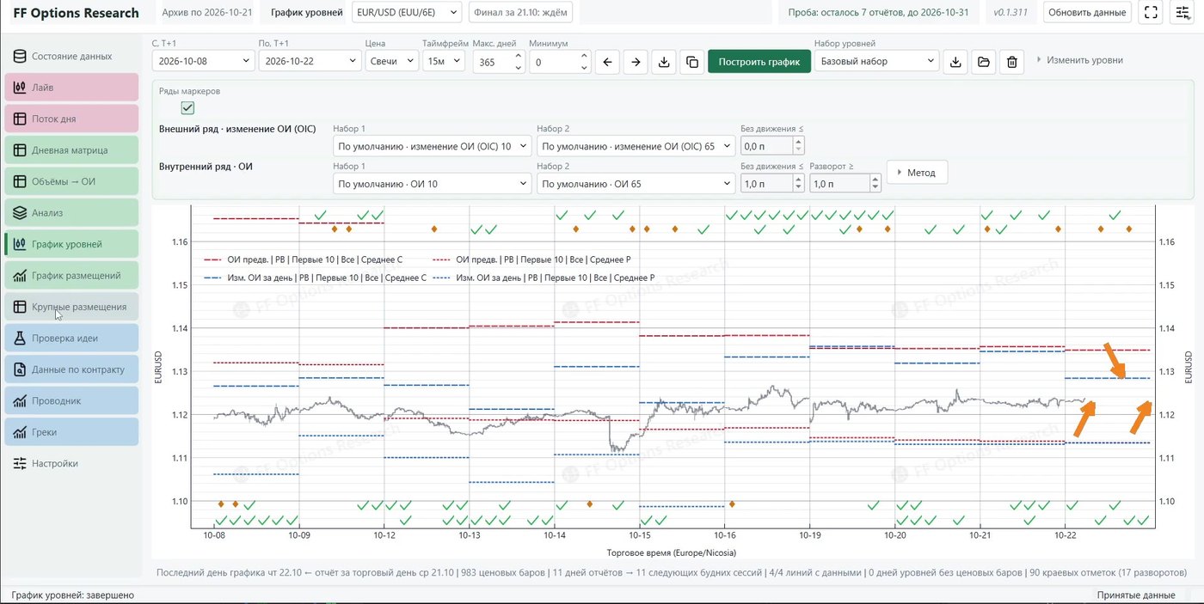The image size is (1204, 604).
Task: Click the trash icon to delete the level set
Action: tap(1012, 62)
